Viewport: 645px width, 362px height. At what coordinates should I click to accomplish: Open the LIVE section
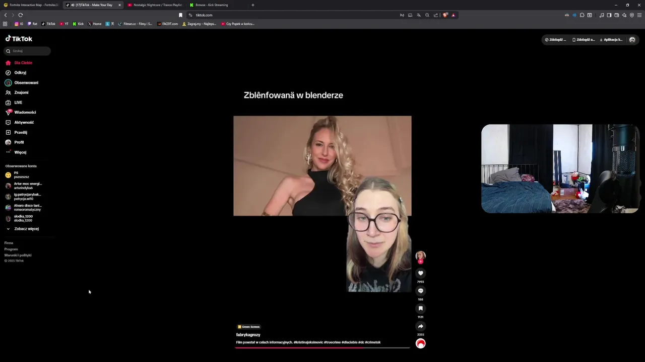[x=14, y=103]
